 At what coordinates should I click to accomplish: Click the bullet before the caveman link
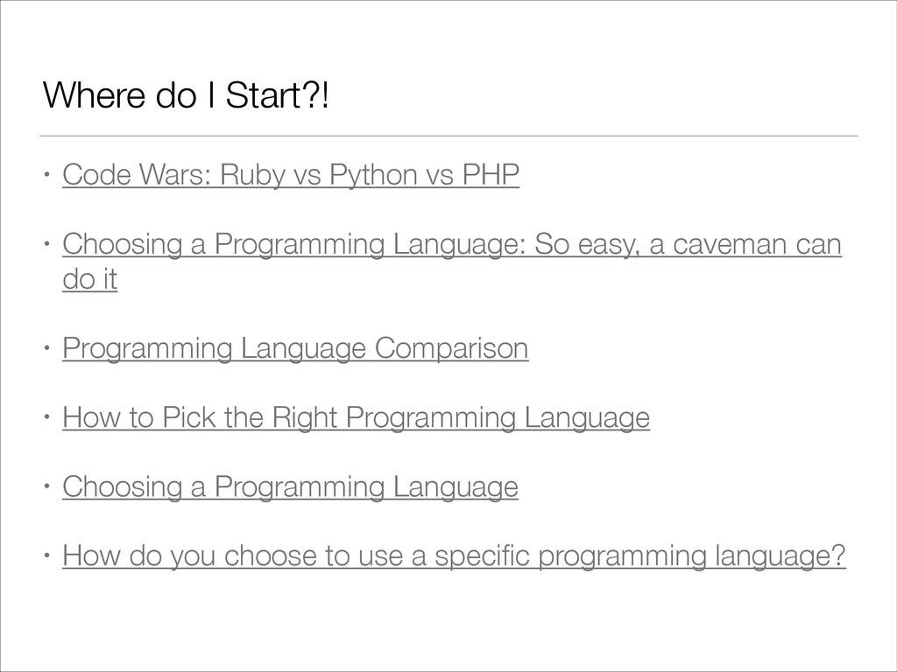[x=48, y=247]
